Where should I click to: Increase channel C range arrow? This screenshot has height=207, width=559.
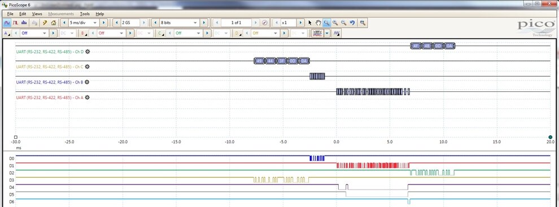[x=207, y=33]
